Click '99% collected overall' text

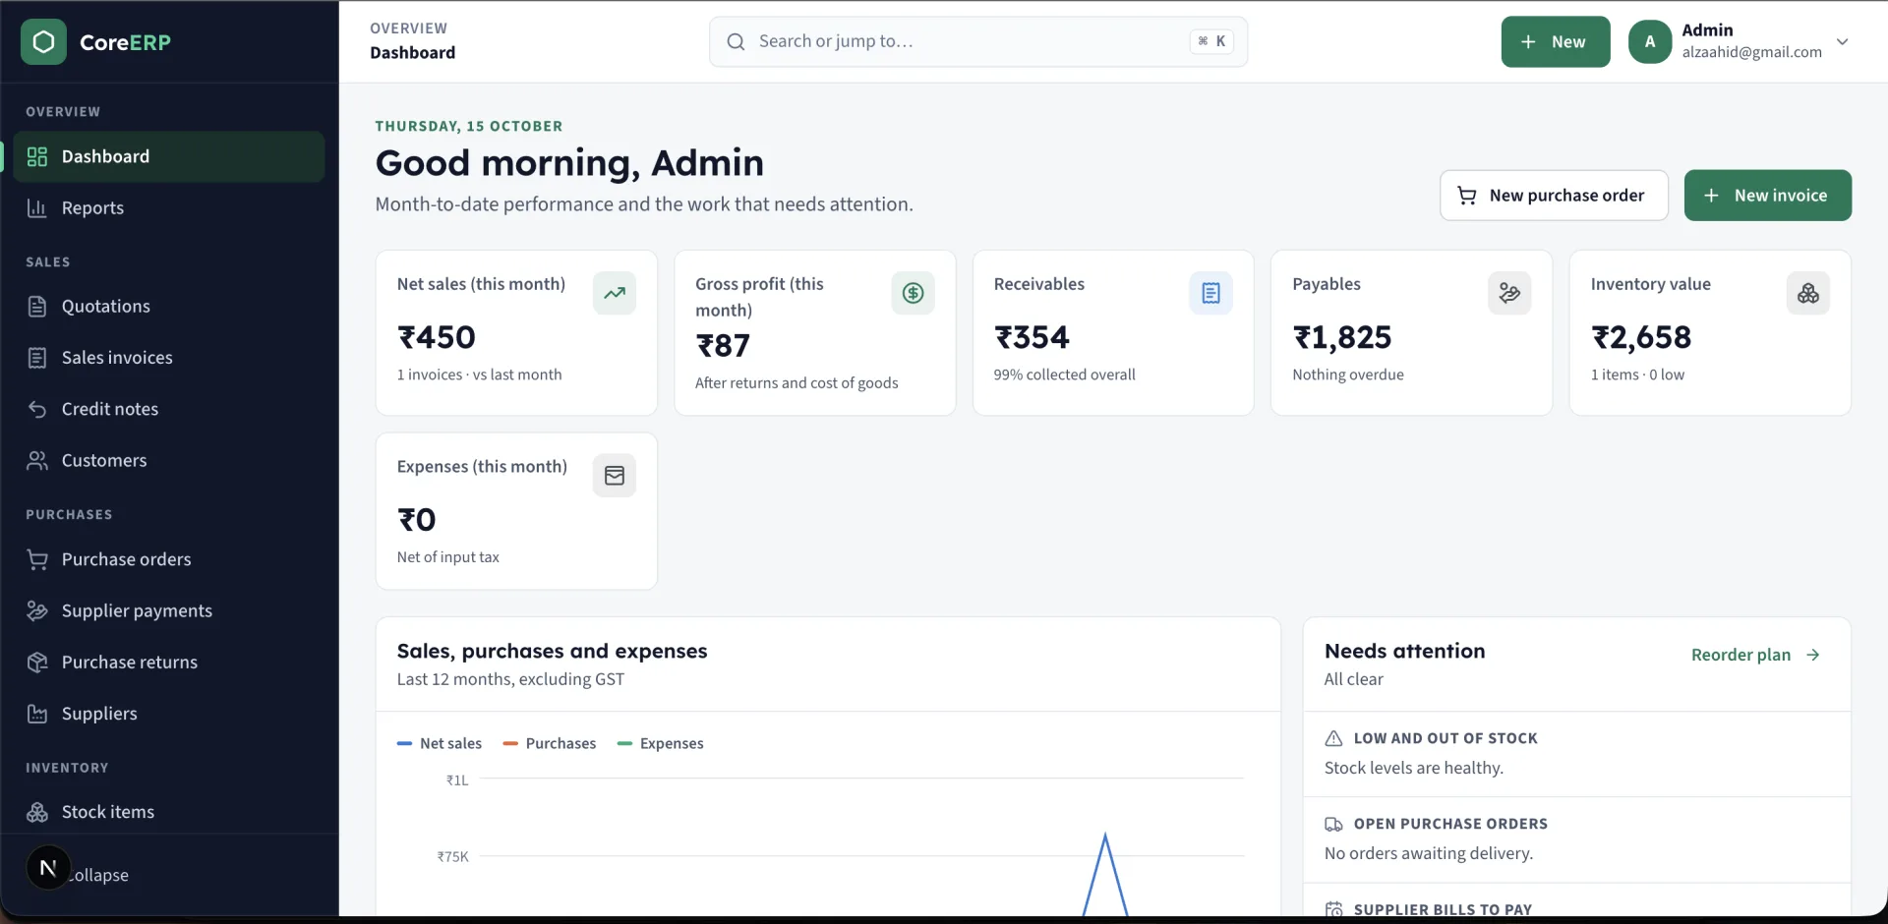click(1064, 375)
